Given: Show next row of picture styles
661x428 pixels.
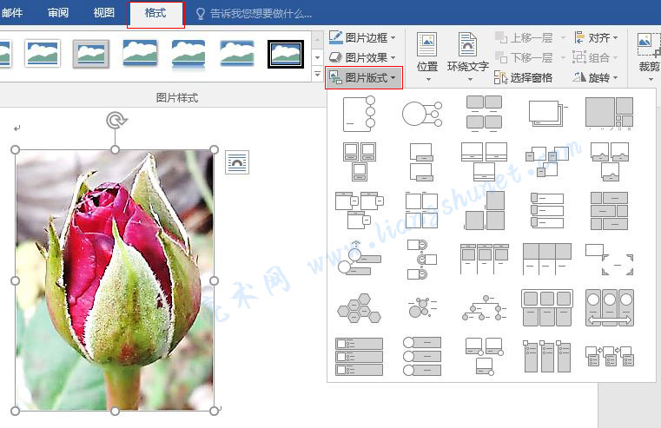Looking at the screenshot, I should pyautogui.click(x=317, y=57).
